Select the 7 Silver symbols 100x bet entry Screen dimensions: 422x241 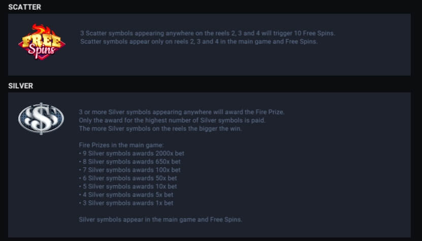(x=130, y=170)
